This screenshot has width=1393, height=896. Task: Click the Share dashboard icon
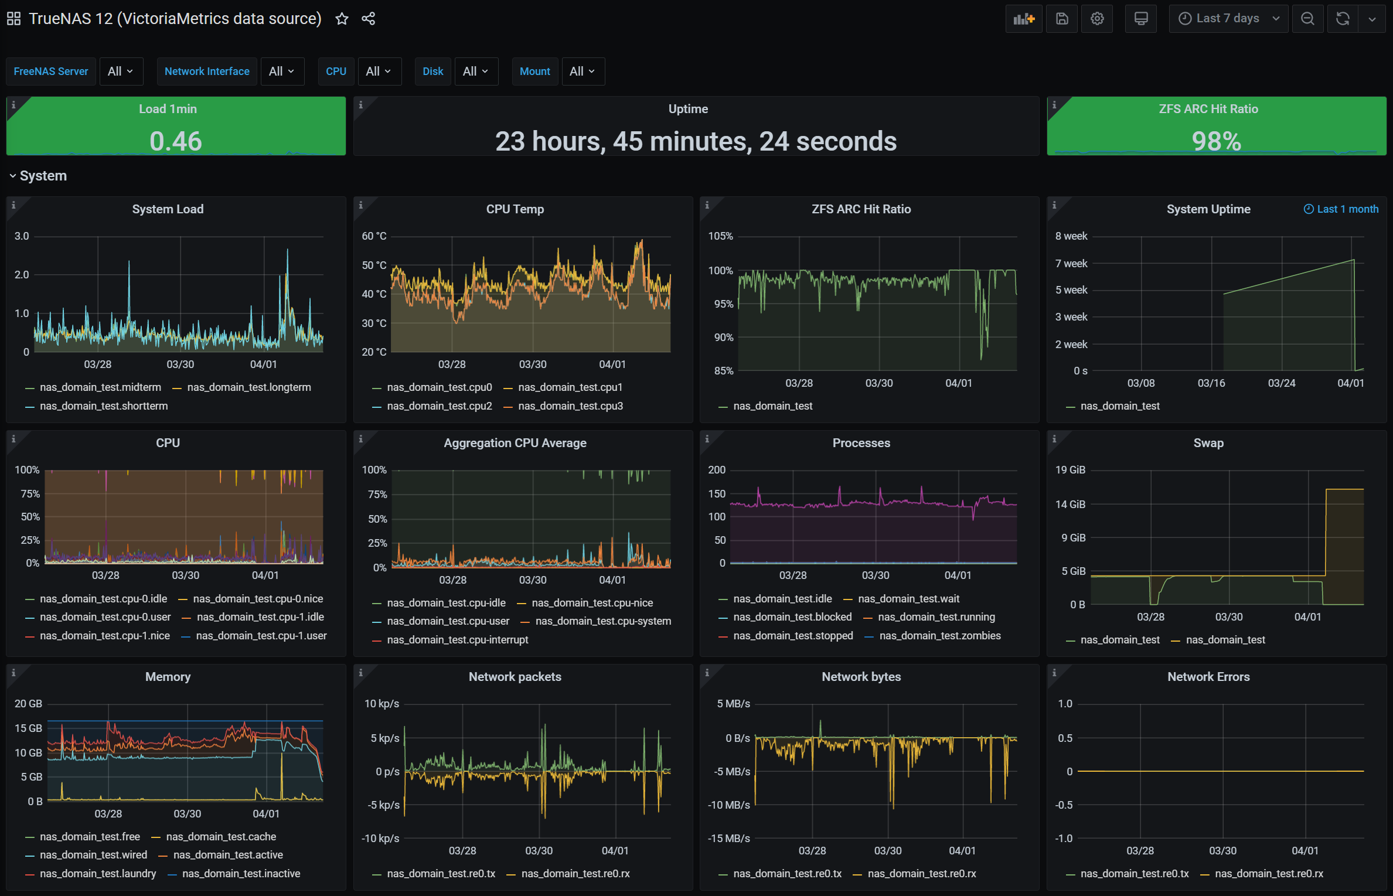[x=368, y=19]
